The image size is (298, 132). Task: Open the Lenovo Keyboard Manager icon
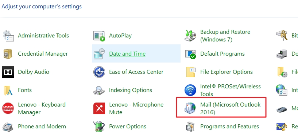tap(8, 108)
